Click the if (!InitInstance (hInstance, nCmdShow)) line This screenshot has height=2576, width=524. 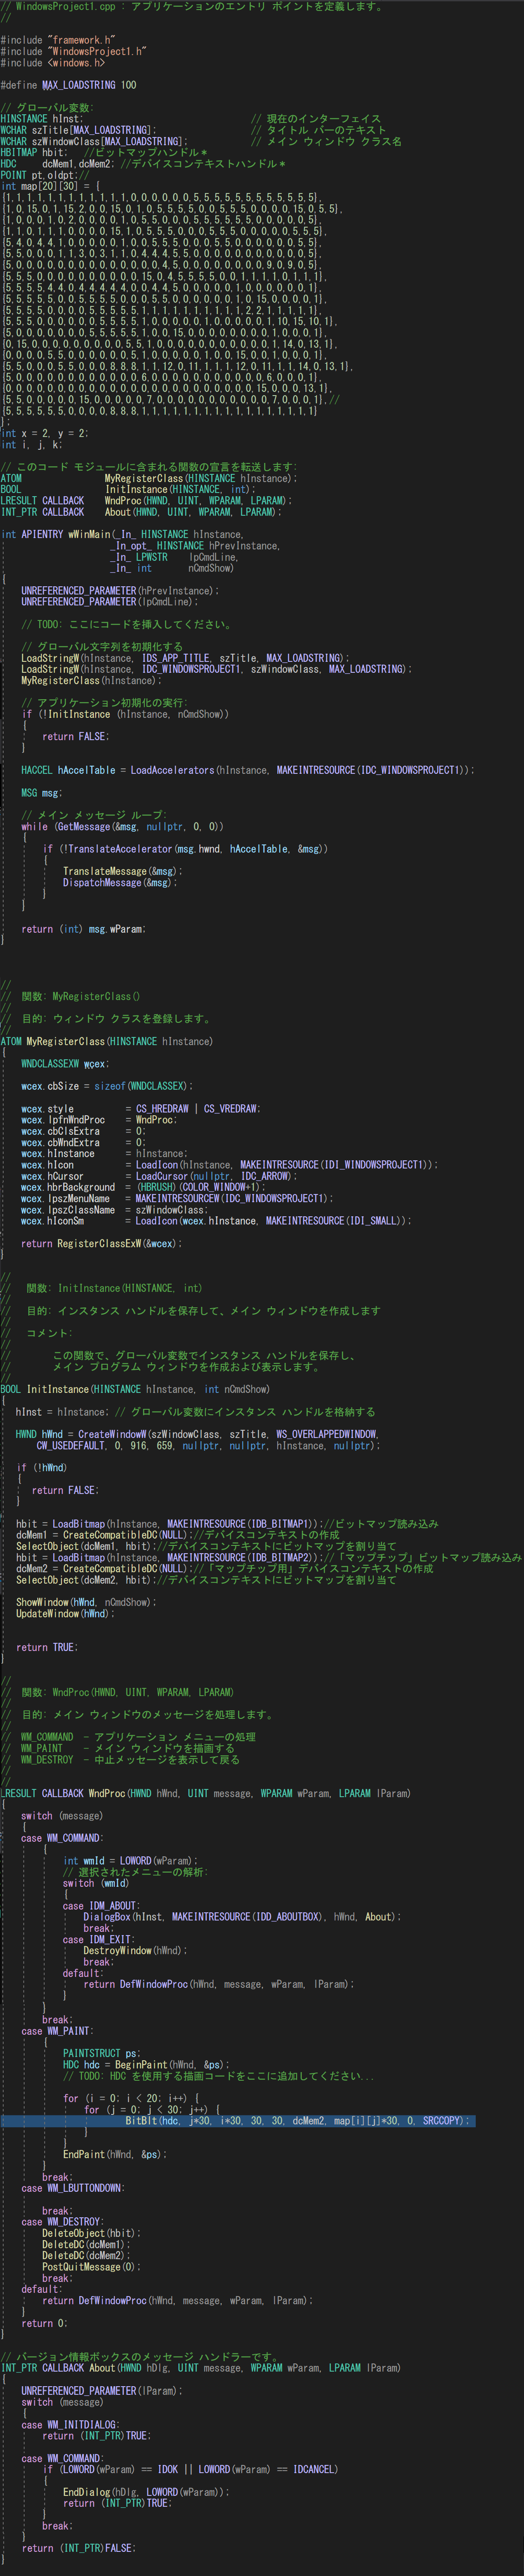click(125, 714)
